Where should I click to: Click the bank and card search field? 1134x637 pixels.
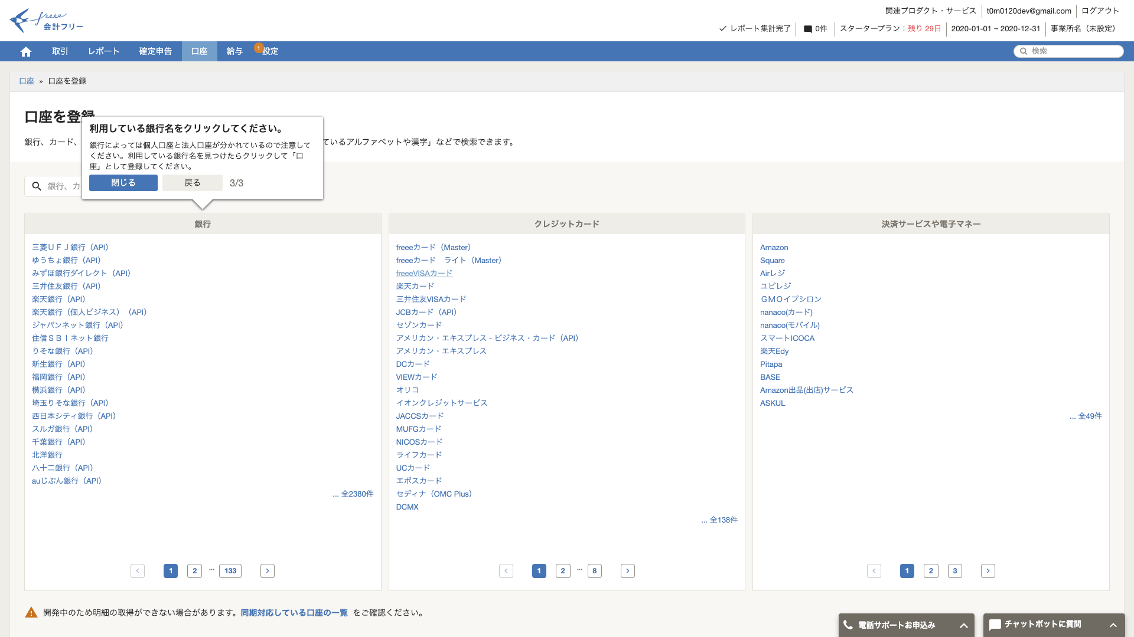[x=53, y=186]
